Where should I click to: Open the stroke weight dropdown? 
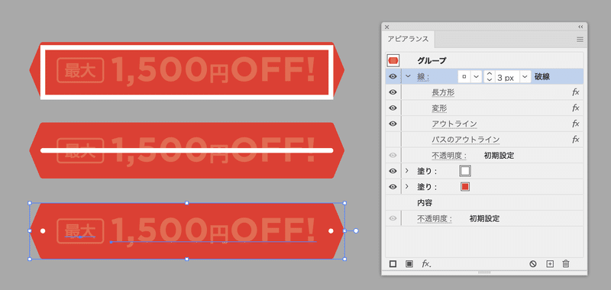point(525,76)
